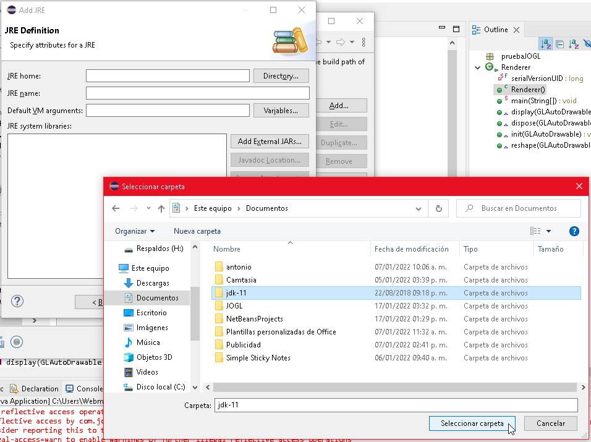Sort by Fecha de modificación column
The width and height of the screenshot is (591, 442).
412,249
